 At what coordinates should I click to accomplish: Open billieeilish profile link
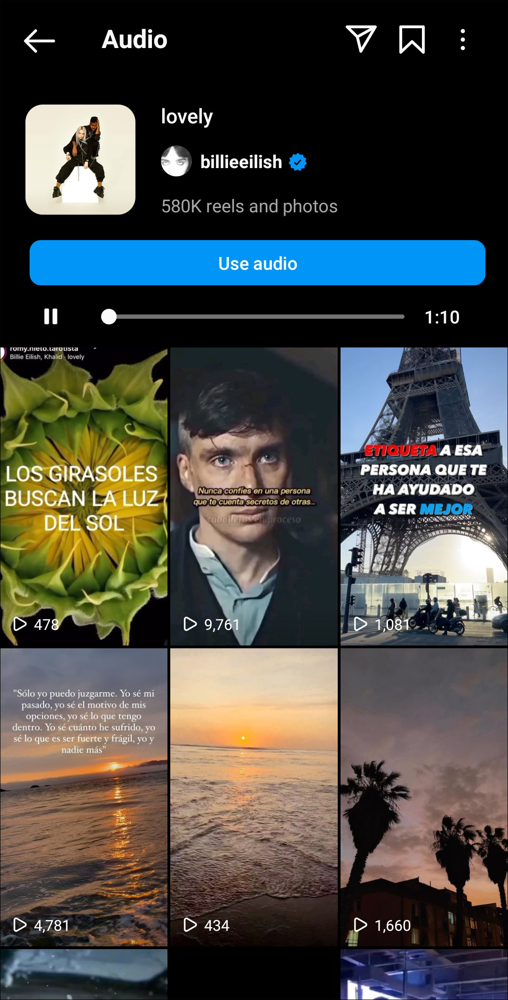click(241, 162)
